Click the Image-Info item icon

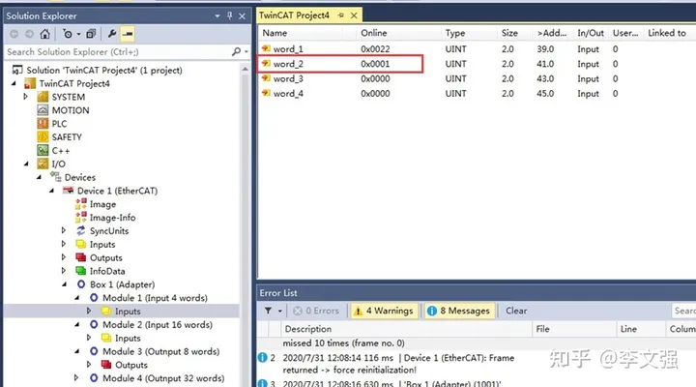(81, 218)
